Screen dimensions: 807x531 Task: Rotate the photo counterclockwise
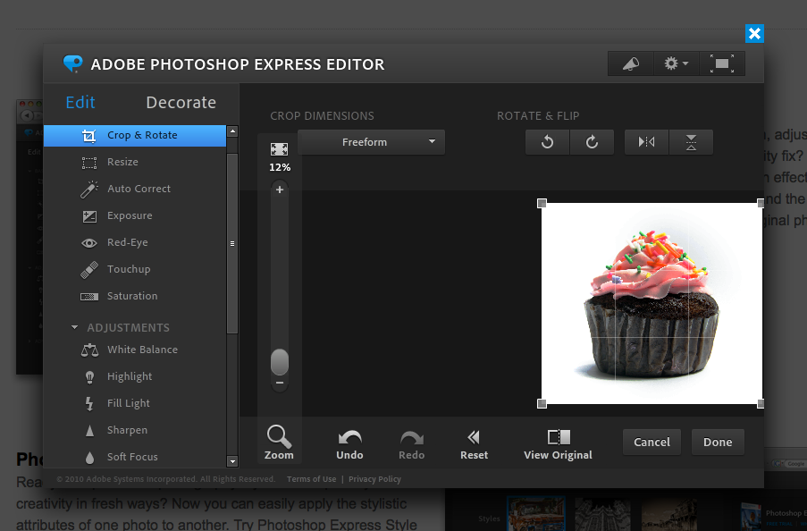(548, 142)
